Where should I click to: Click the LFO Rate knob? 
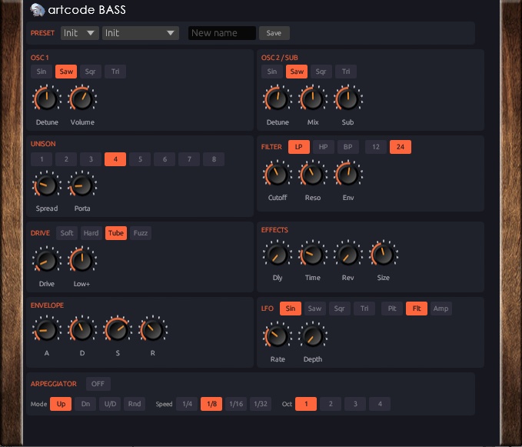(278, 335)
